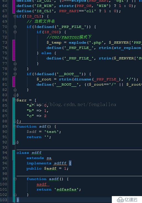Image resolution: width=142 pixels, height=203 pixels.
Task: Collapse the if(IS_CGI) block on line 71
Action: (15, 32)
